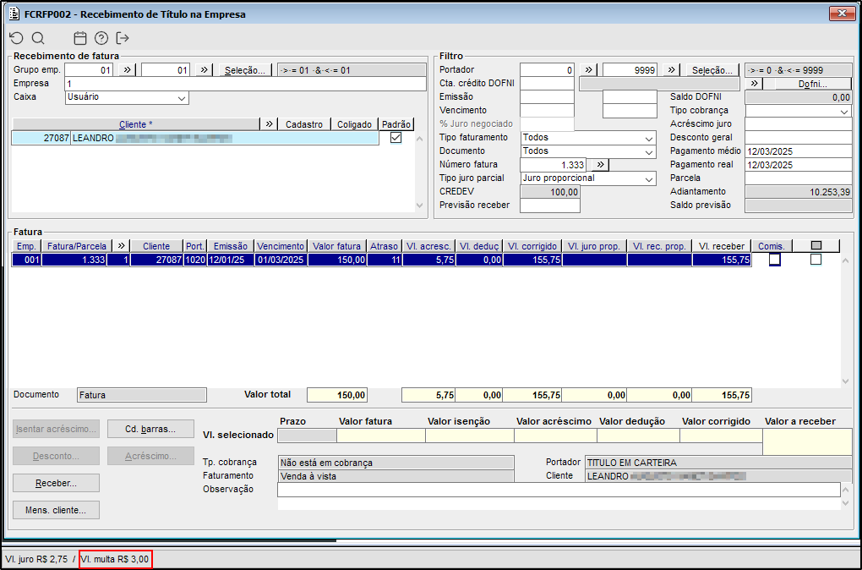Screen dimensions: 862x570
Task: Toggle the Padrão checkbox for client LEANDRO
Action: click(x=396, y=138)
